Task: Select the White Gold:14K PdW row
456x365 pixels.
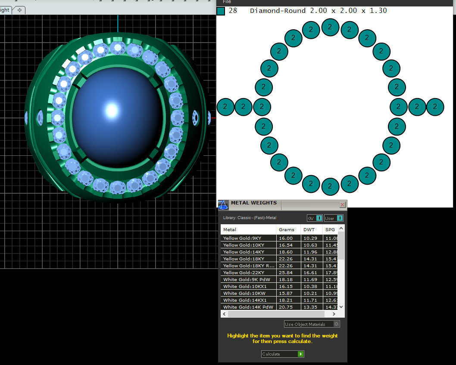Action: tap(279, 307)
